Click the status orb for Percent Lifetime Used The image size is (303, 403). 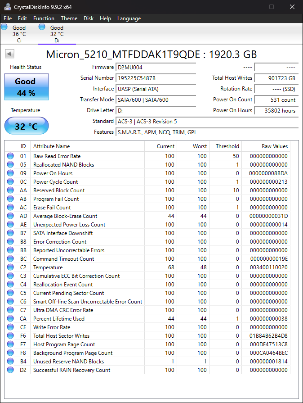(x=10, y=318)
